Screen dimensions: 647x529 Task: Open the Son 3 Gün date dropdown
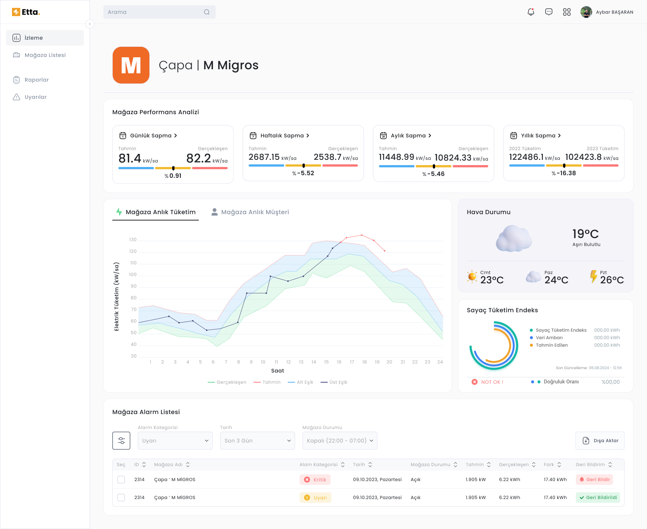(x=257, y=441)
